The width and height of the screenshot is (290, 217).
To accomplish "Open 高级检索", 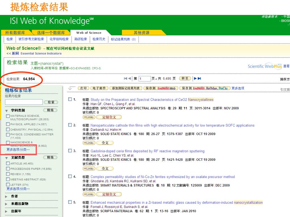I will click(x=80, y=39).
